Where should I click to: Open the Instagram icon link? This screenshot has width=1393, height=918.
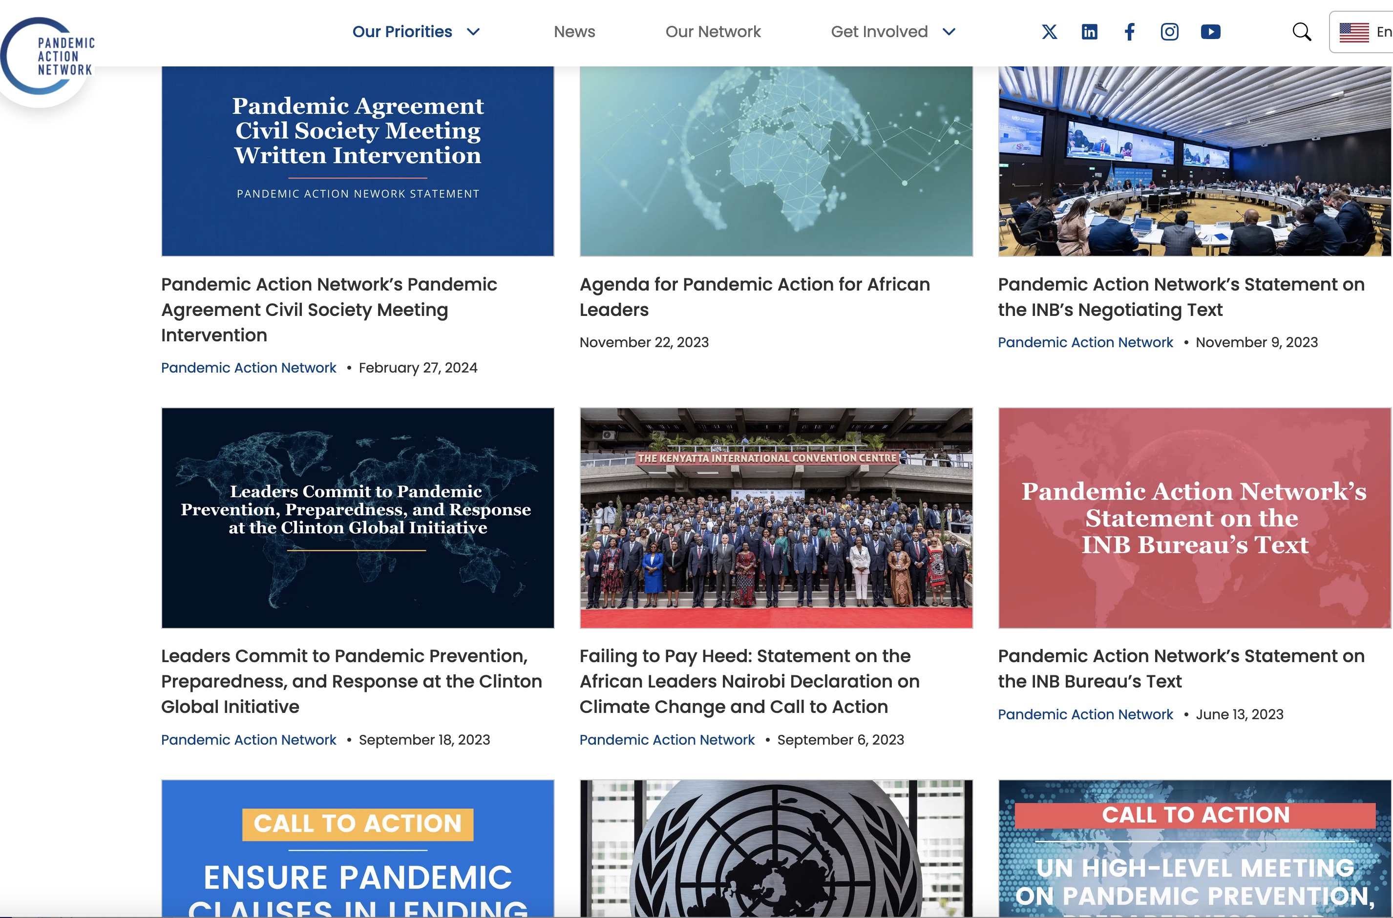[x=1169, y=32]
